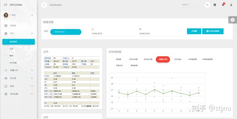Viewport: 237px width, 119px height.
Task: Click the start date input field
Action: pos(113,34)
